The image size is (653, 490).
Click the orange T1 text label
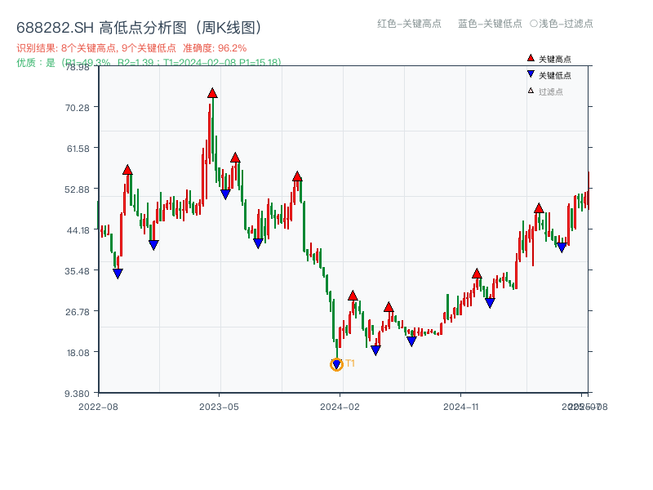(350, 363)
